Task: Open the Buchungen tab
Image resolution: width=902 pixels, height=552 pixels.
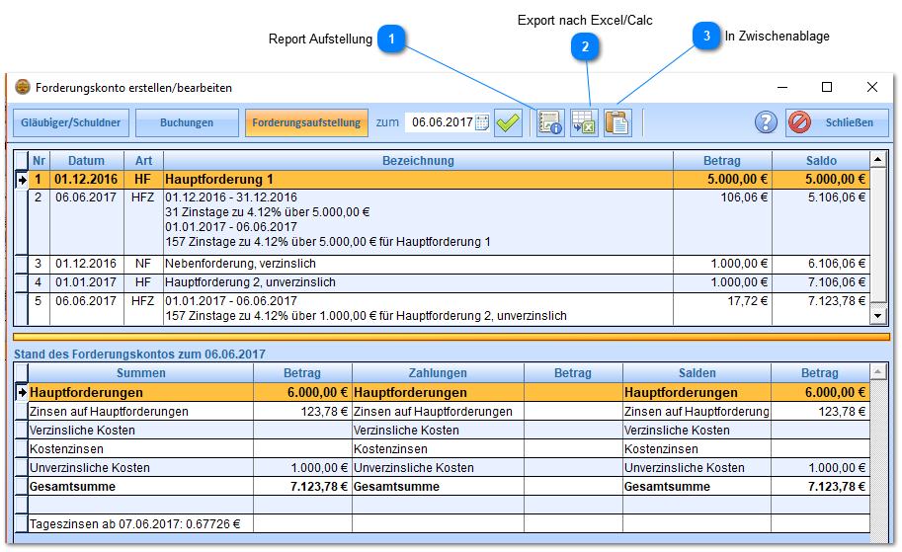Action: 187,123
